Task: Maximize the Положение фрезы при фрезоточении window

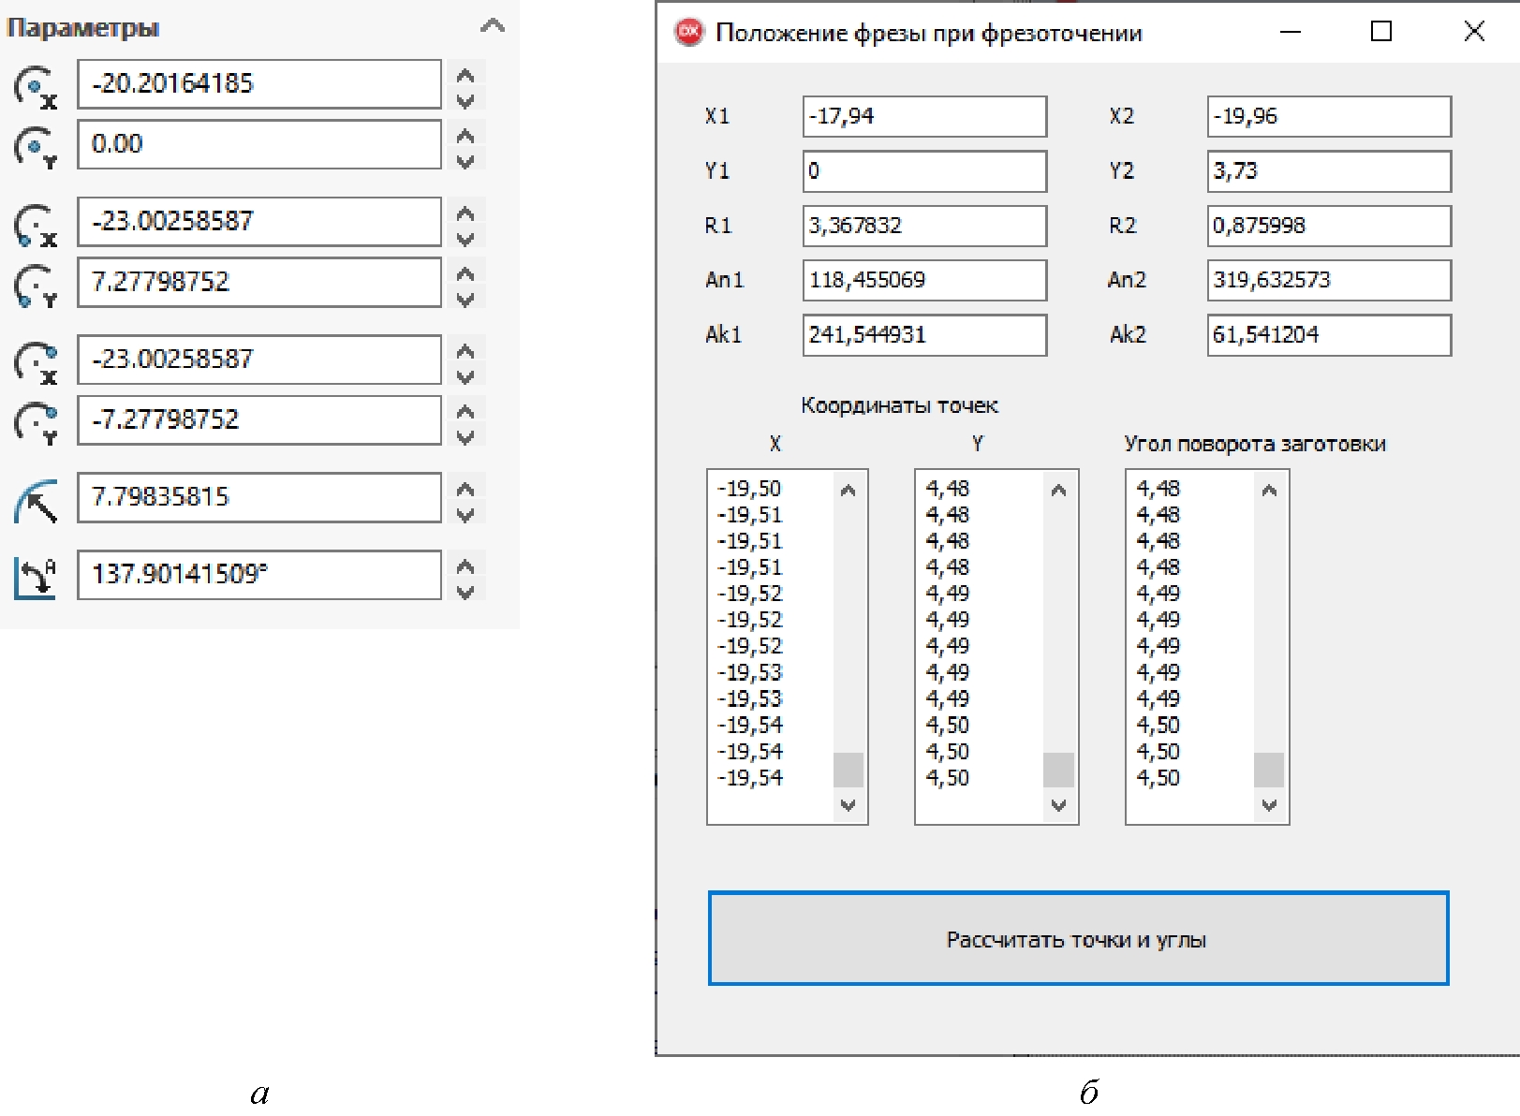Action: (1380, 32)
